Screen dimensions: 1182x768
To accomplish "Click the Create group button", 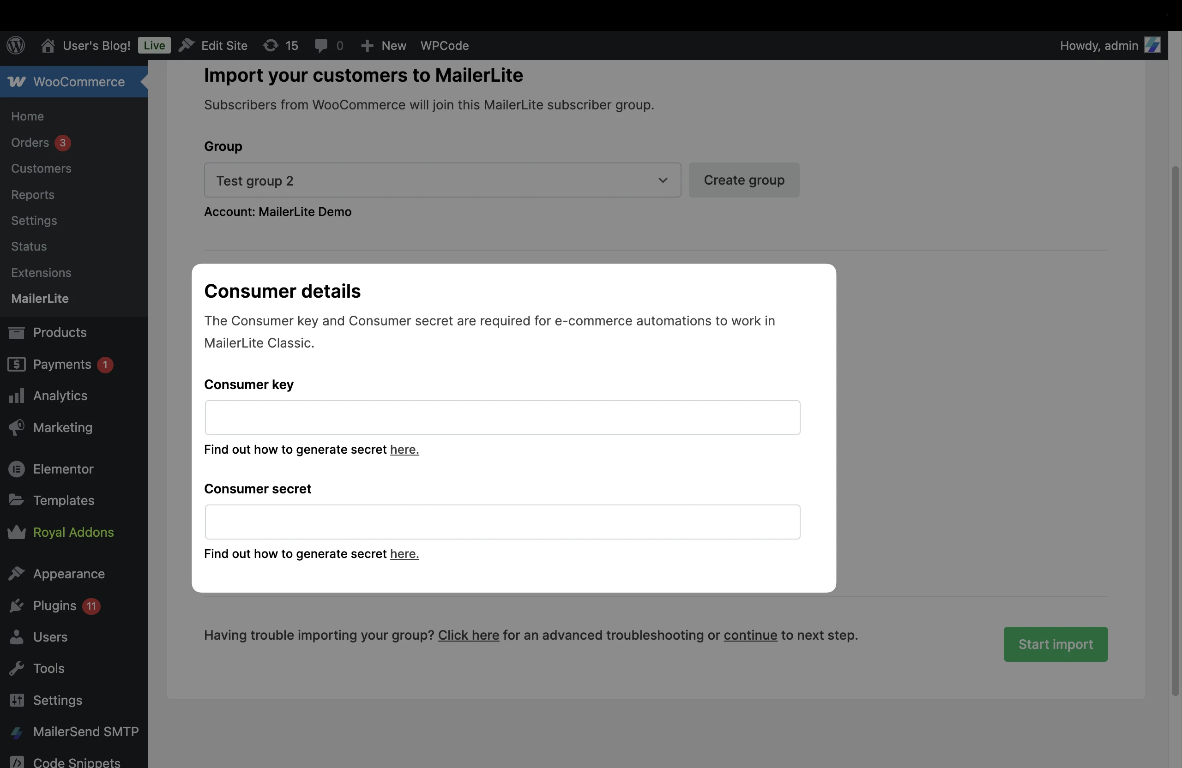I will (x=743, y=180).
